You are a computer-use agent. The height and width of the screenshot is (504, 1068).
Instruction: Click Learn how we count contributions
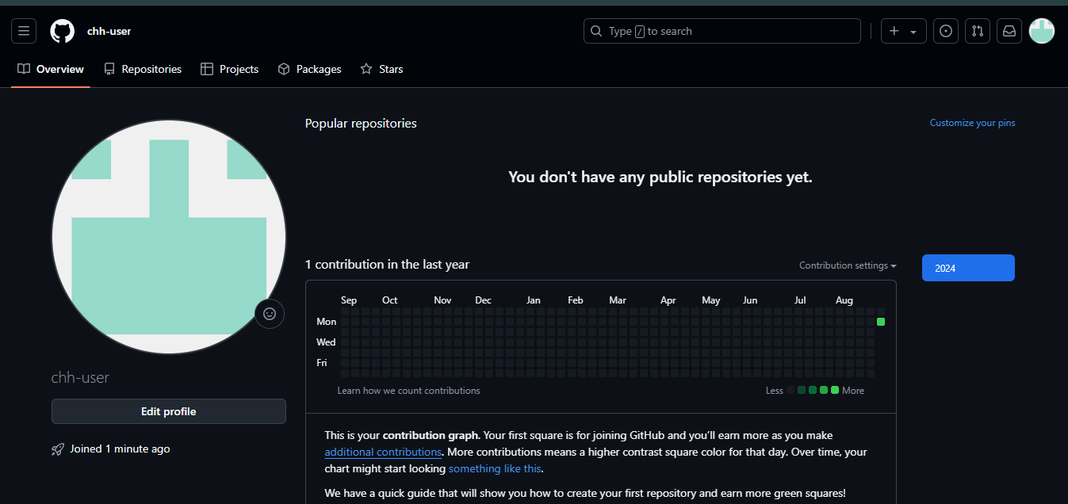pyautogui.click(x=408, y=391)
